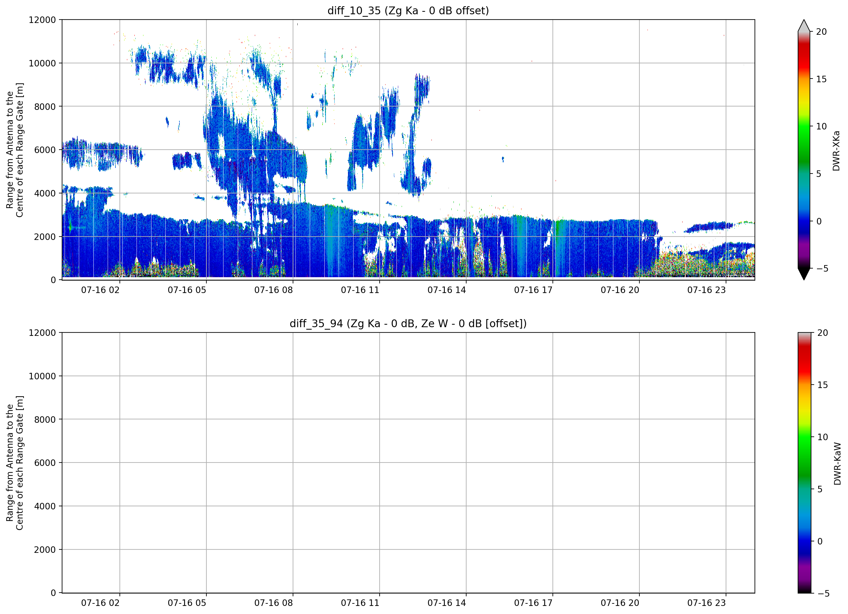Image resolution: width=848 pixels, height=614 pixels.
Task: Click the bottom plot title diff_35_94
Action: click(x=408, y=323)
